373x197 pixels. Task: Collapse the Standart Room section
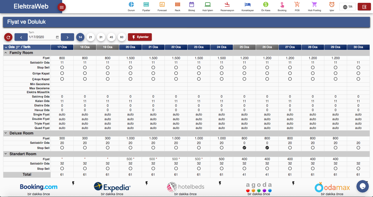[6, 154]
